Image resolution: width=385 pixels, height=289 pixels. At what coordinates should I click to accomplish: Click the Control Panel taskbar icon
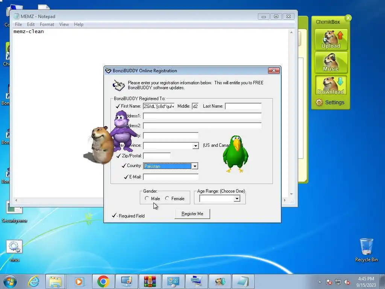173,281
